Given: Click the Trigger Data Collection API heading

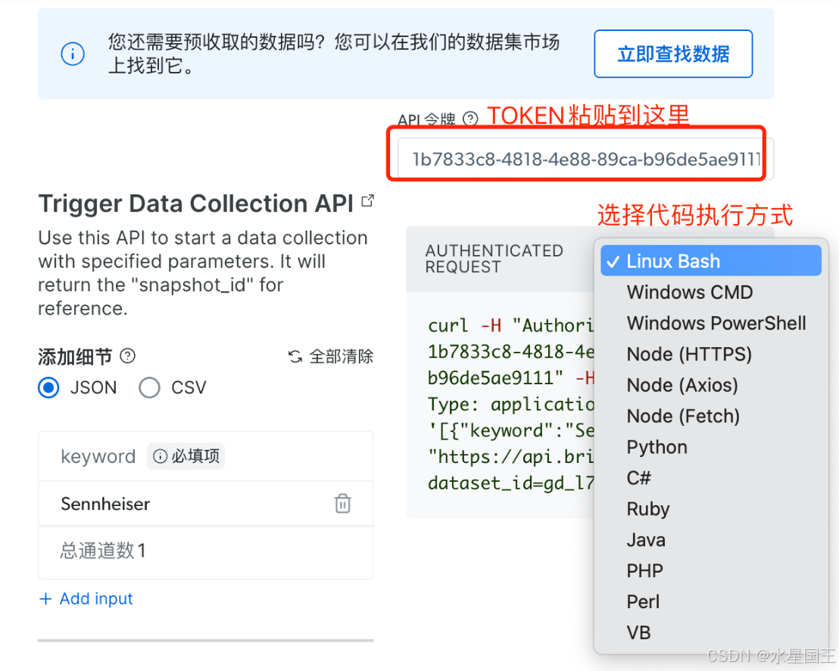Looking at the screenshot, I should 196,203.
